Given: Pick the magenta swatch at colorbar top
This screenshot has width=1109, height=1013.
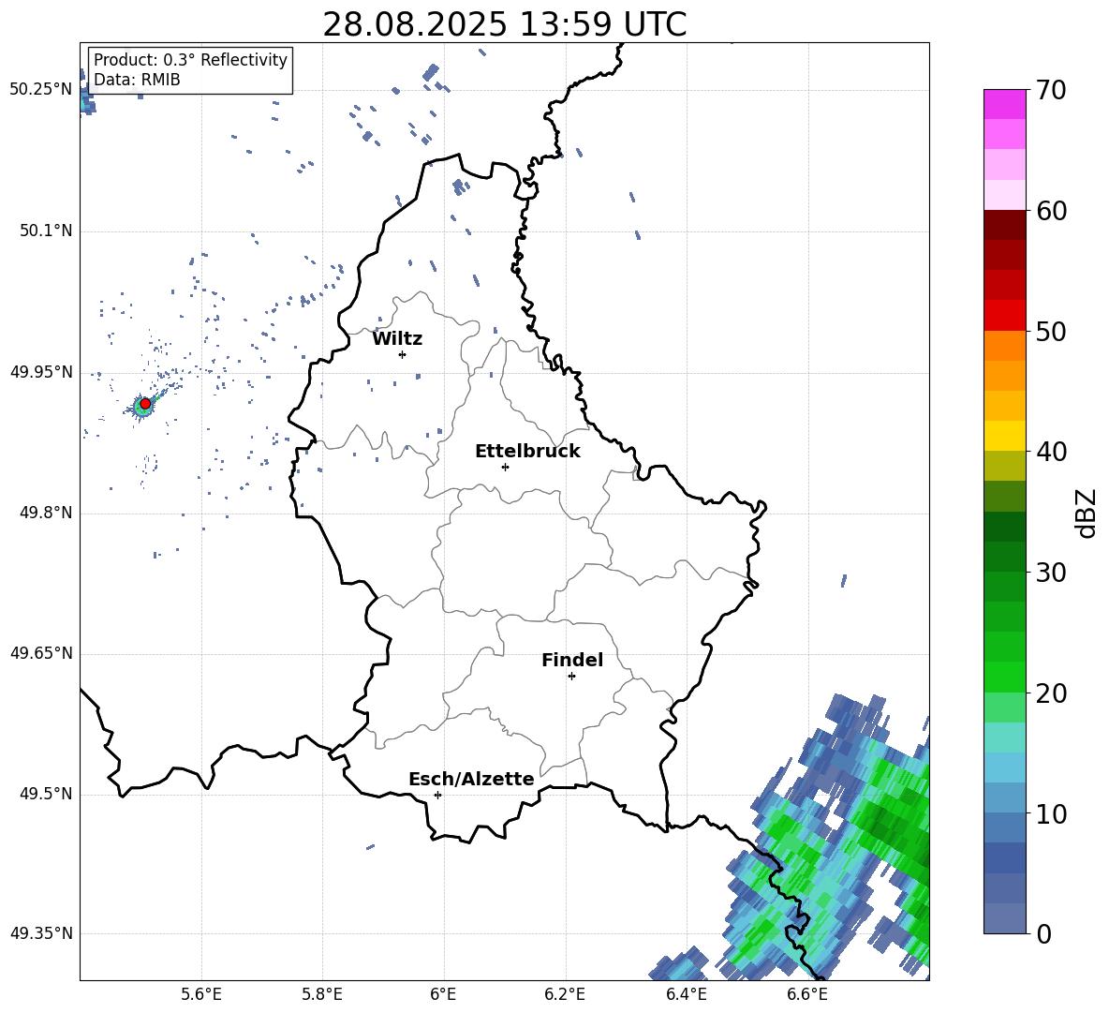Looking at the screenshot, I should tap(1005, 104).
